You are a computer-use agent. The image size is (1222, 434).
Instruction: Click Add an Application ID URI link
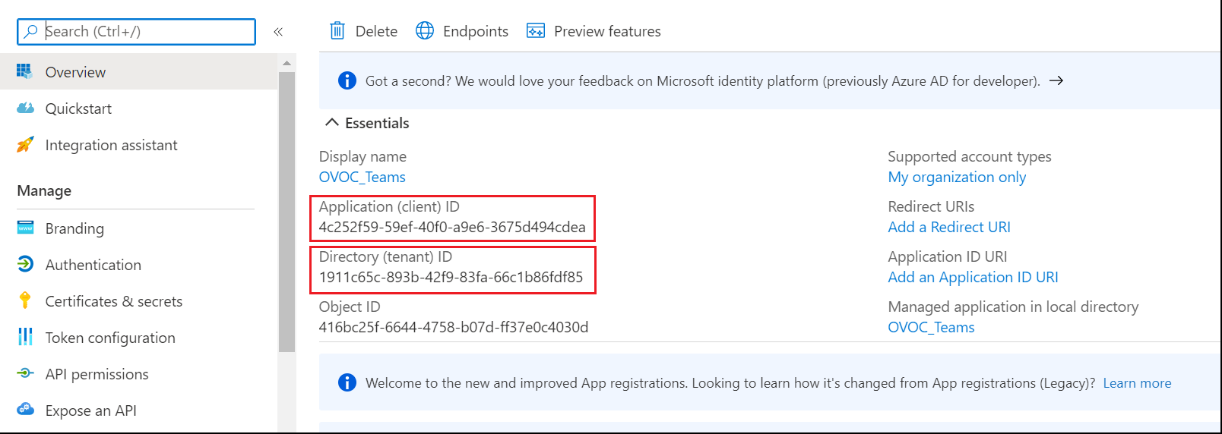point(973,277)
